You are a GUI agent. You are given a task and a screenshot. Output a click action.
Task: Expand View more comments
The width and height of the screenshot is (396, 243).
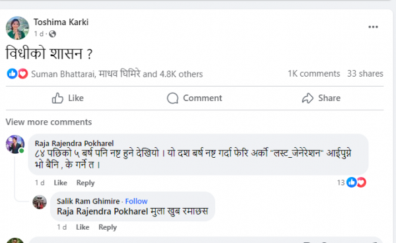pyautogui.click(x=49, y=122)
